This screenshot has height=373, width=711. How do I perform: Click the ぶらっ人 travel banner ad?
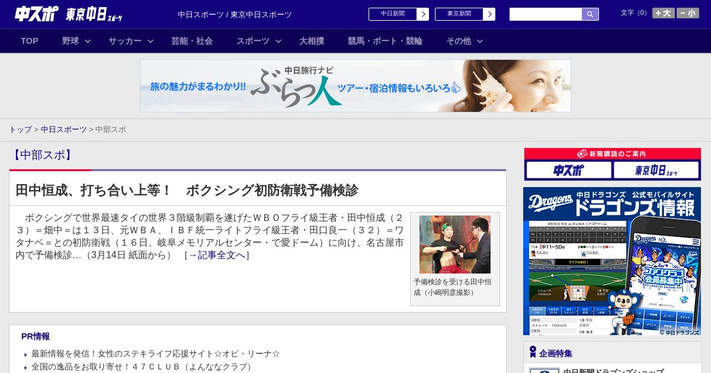355,86
